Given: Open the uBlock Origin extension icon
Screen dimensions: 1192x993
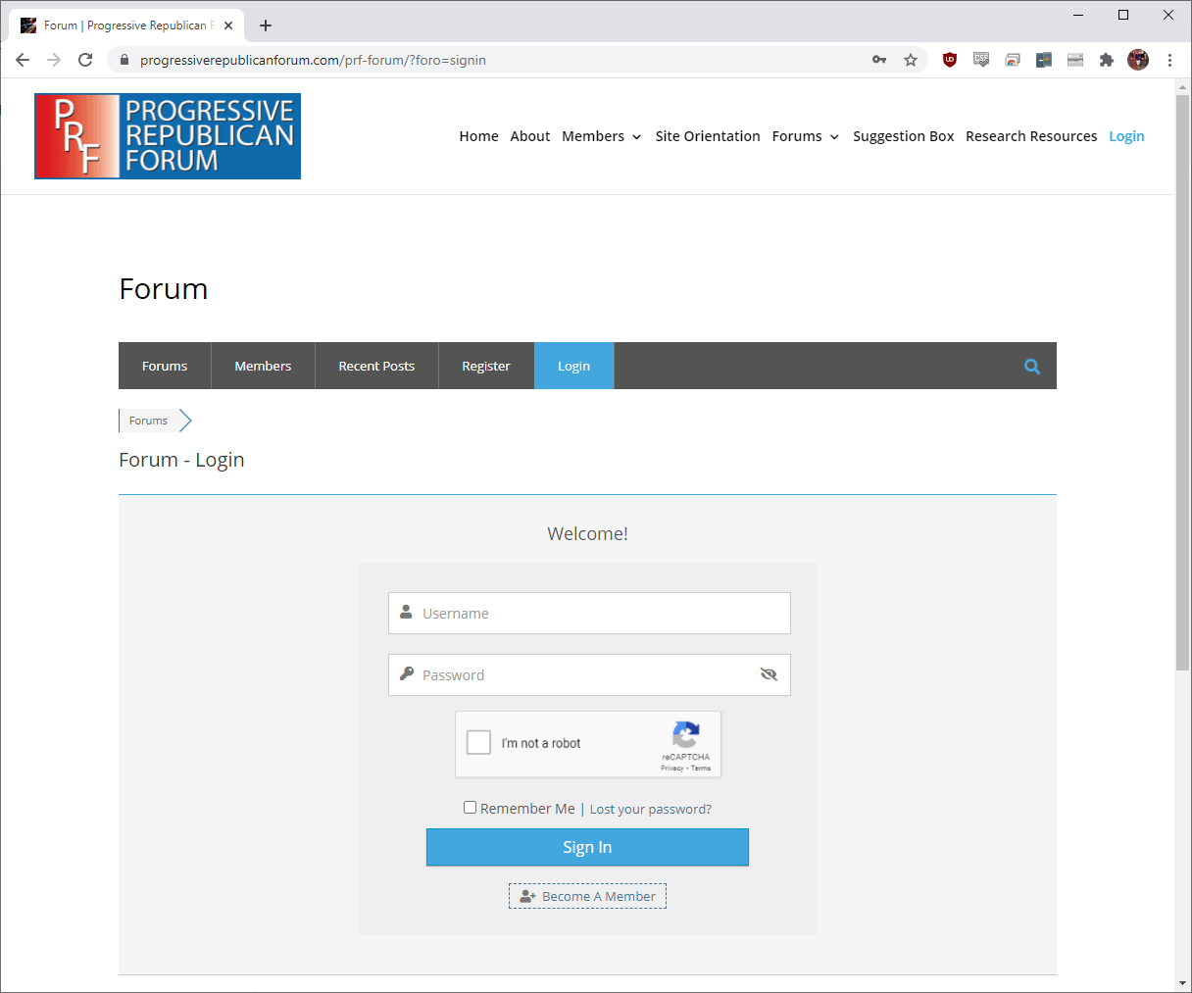Looking at the screenshot, I should click(x=949, y=60).
